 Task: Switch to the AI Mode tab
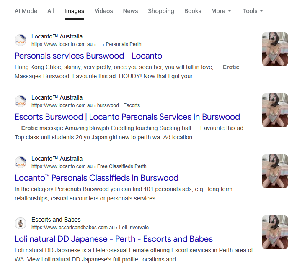26,11
